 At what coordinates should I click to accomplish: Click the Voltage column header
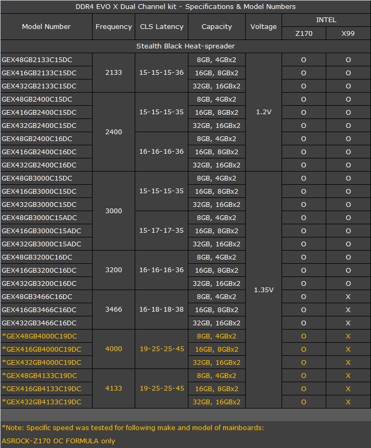[264, 27]
